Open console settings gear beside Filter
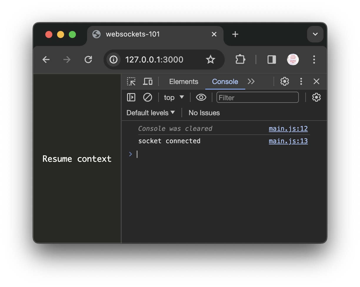This screenshot has width=360, height=287. (316, 97)
